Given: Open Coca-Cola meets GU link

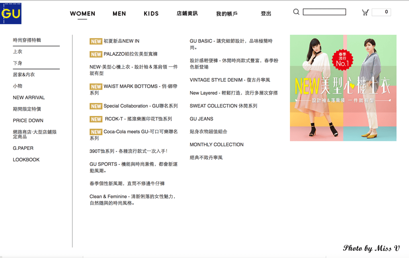Looking at the screenshot, I should 134,135.
